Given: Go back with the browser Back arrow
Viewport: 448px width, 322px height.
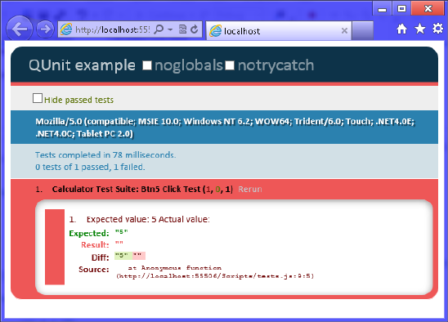Looking at the screenshot, I should 19,29.
